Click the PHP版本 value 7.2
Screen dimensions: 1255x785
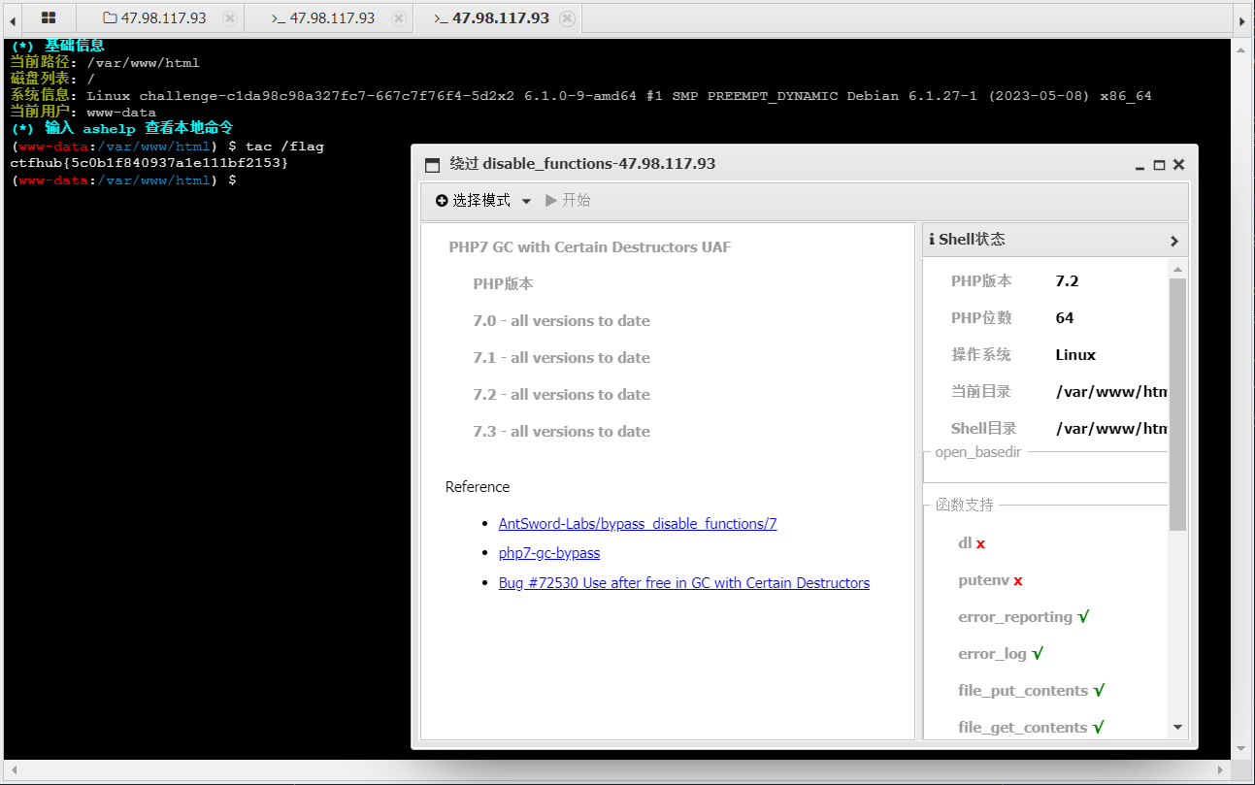click(x=1067, y=281)
